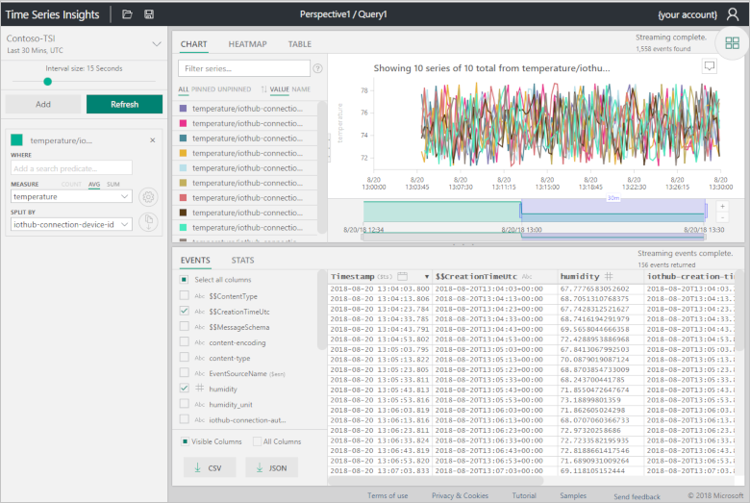Show UNPINNED series filter
750x503 pixels.
pos(235,89)
